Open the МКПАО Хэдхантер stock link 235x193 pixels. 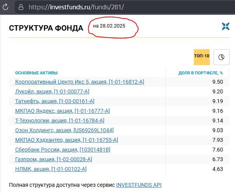pos(66,140)
